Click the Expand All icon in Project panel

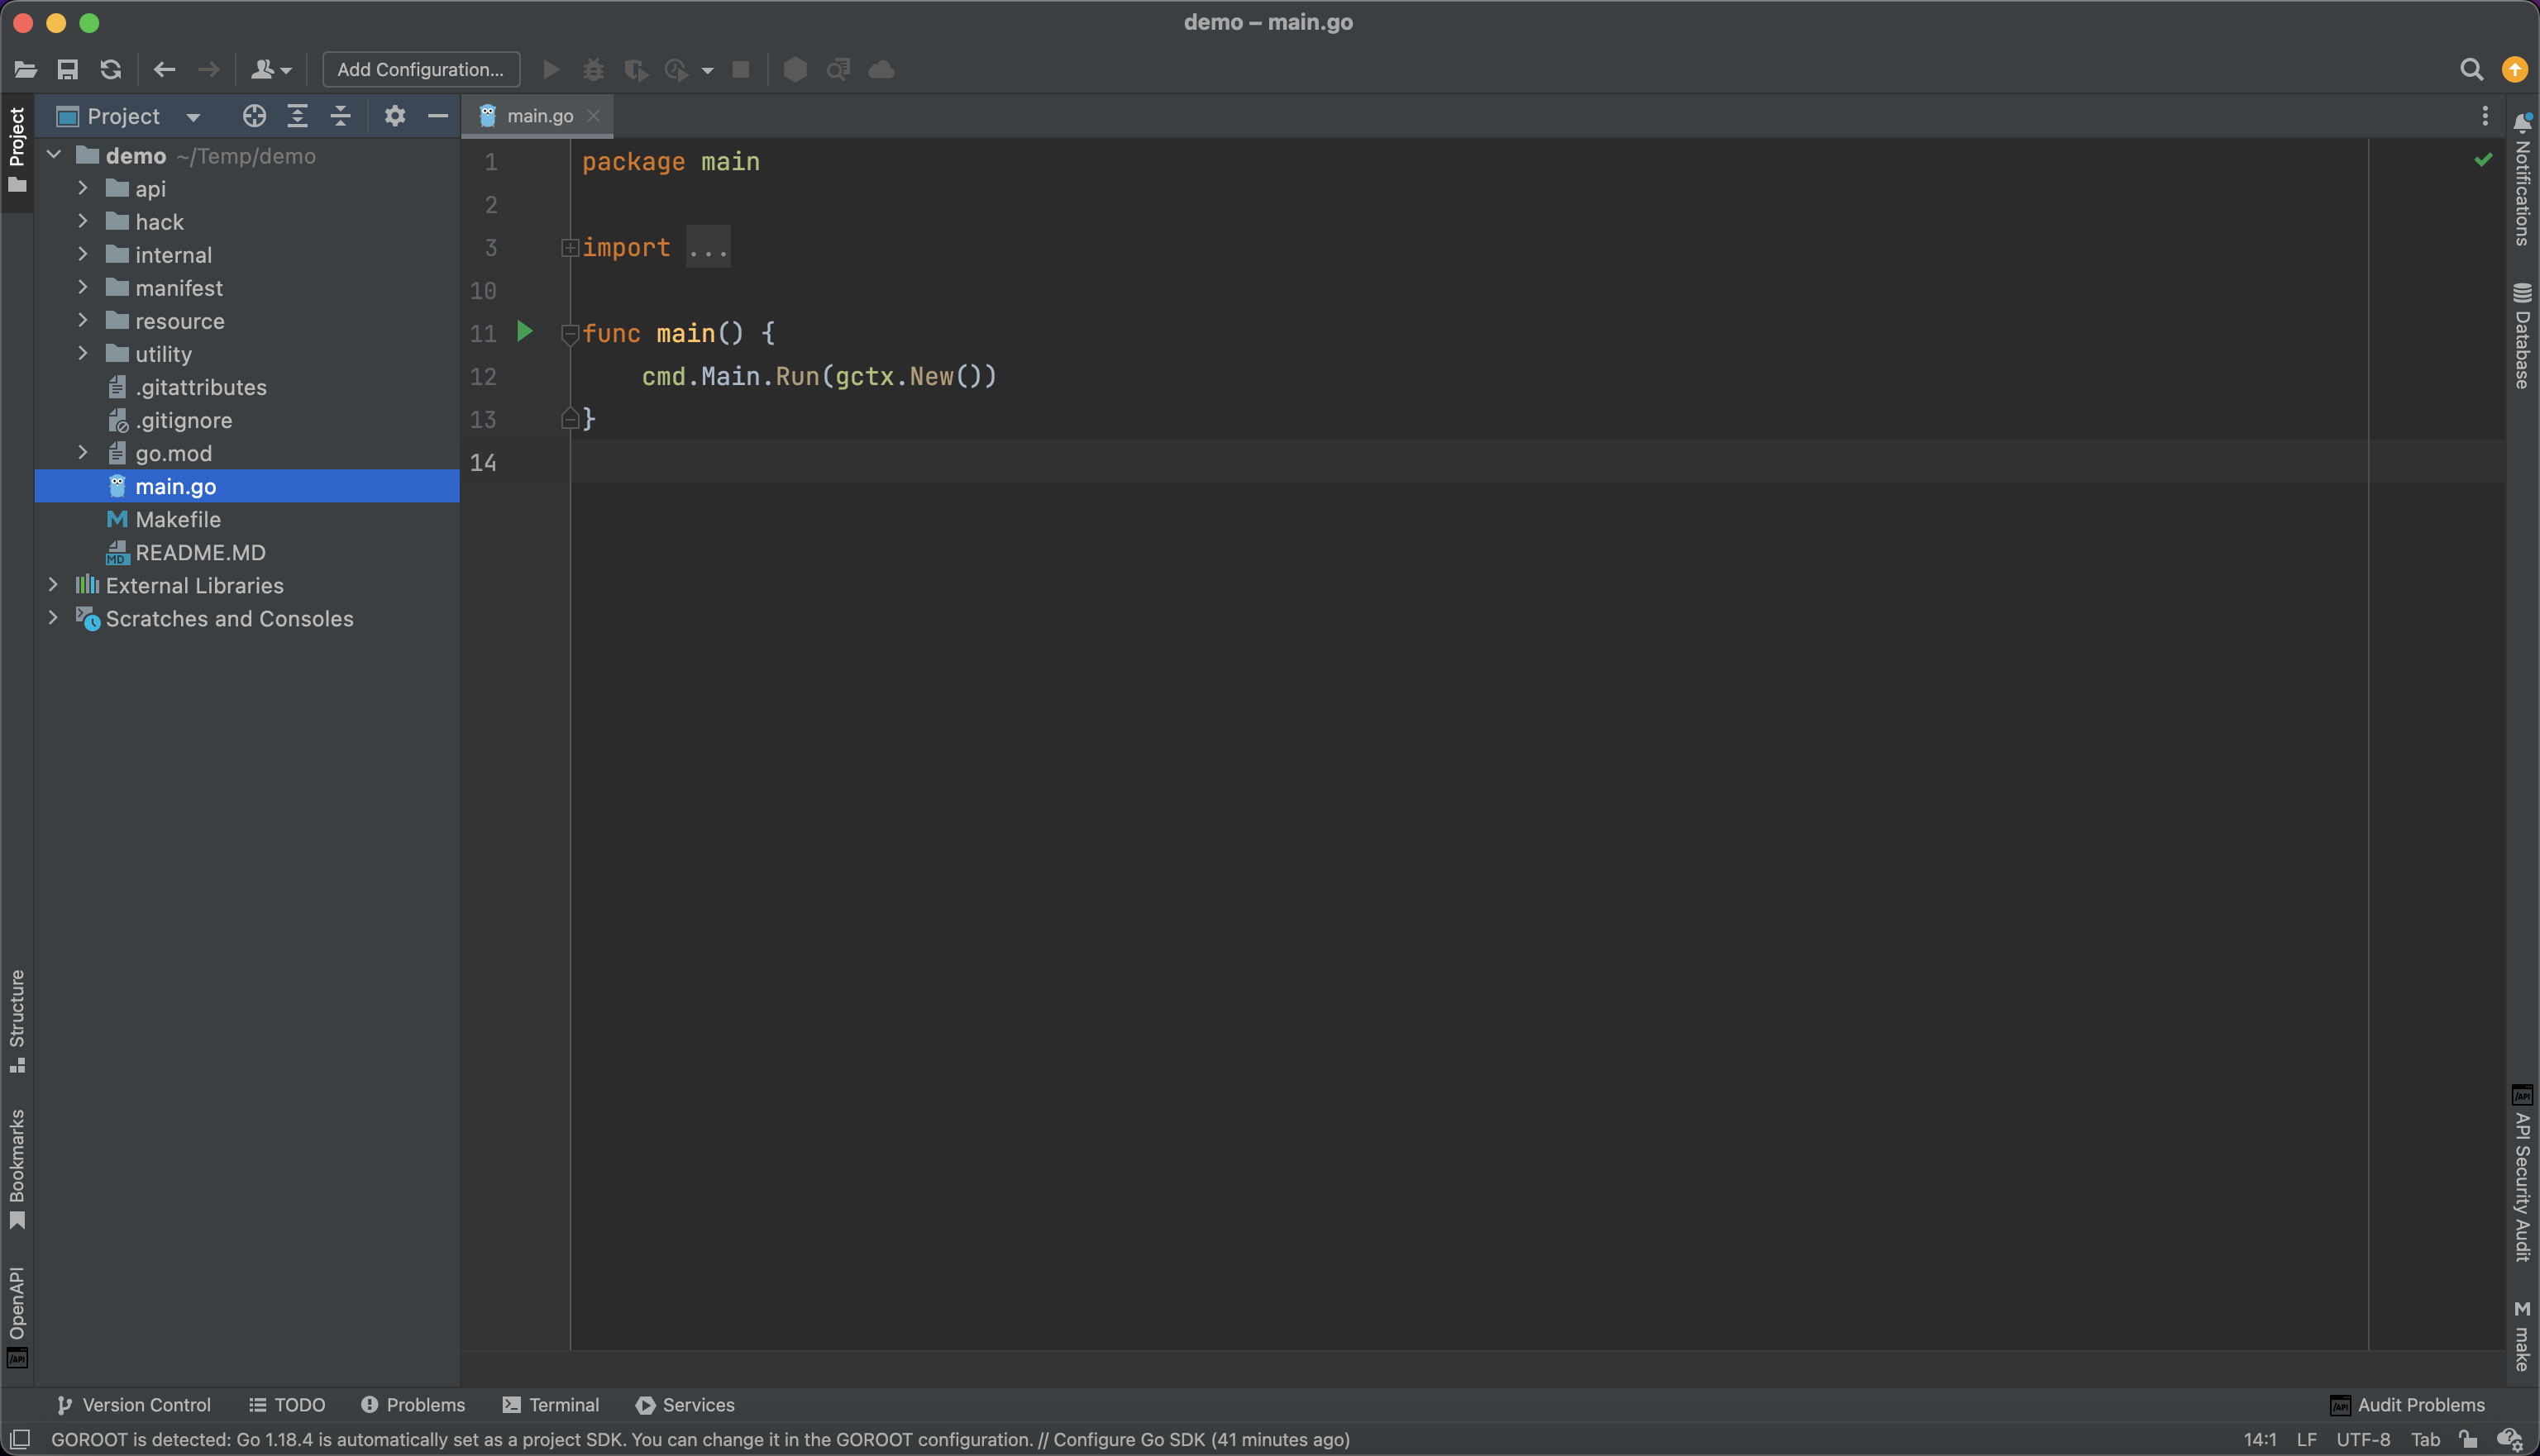coord(297,116)
